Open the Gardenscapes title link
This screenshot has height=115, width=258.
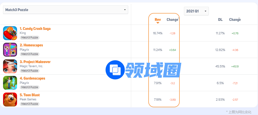[x=32, y=78]
